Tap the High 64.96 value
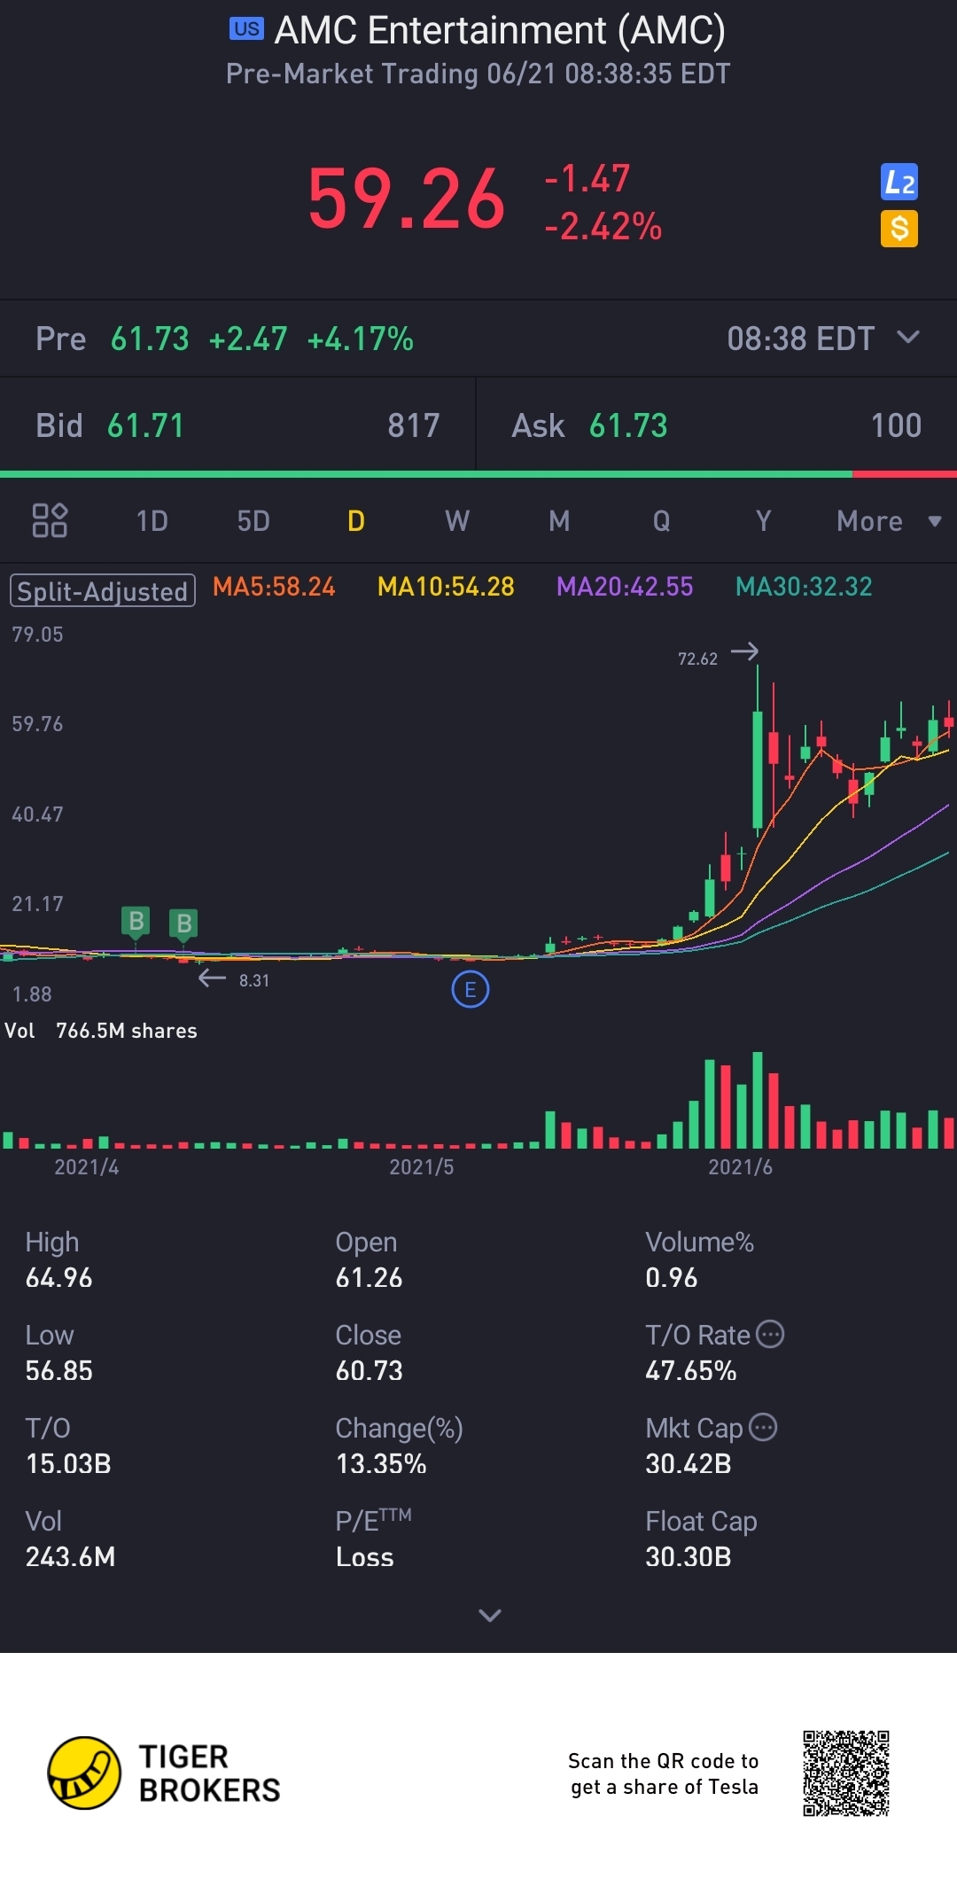The image size is (957, 1894). click(58, 1277)
